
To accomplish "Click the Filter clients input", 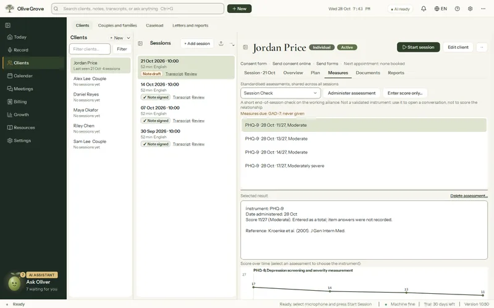I will 90,49.
